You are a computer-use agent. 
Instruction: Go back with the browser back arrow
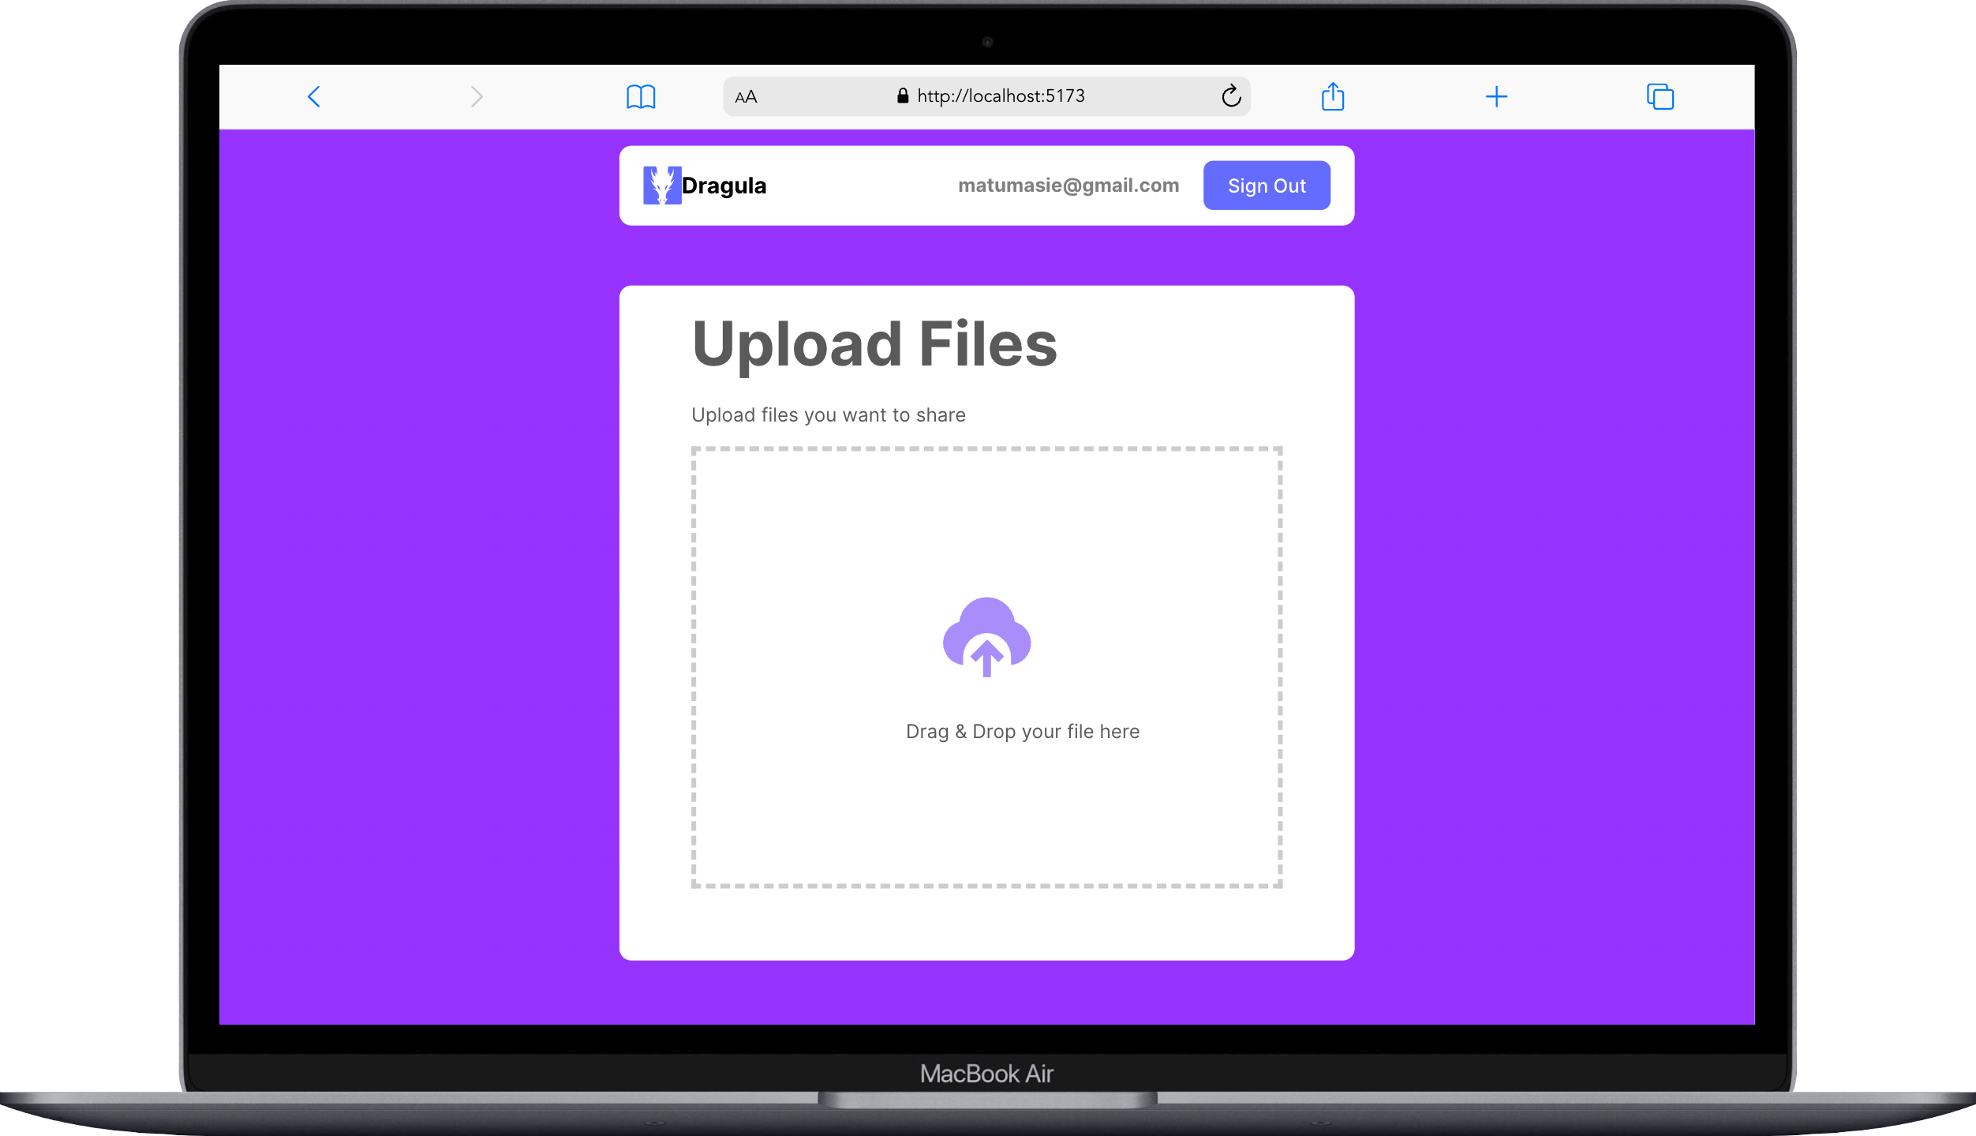pos(314,96)
